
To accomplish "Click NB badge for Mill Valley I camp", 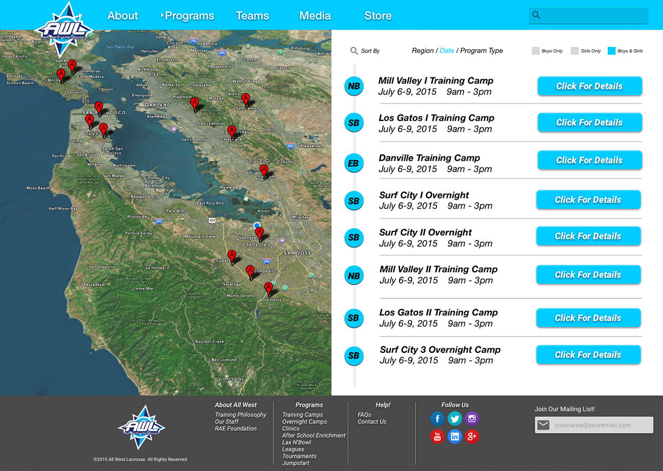I will 354,86.
